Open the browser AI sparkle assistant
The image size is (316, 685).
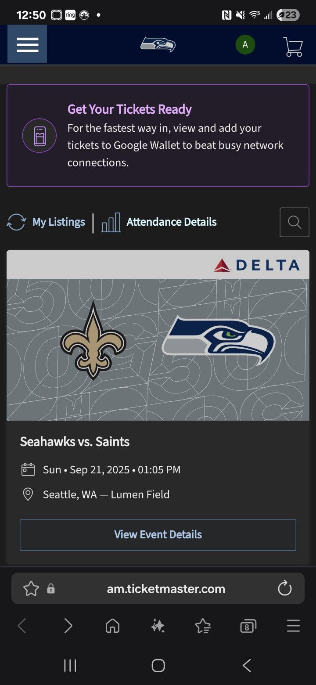(158, 626)
